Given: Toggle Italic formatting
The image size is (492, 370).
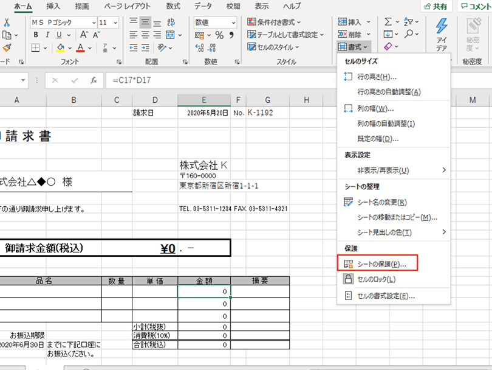Looking at the screenshot, I should click(47, 35).
